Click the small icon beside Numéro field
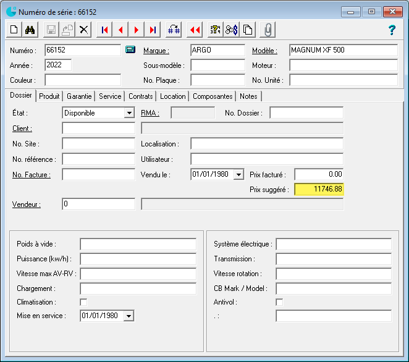 tap(130, 50)
